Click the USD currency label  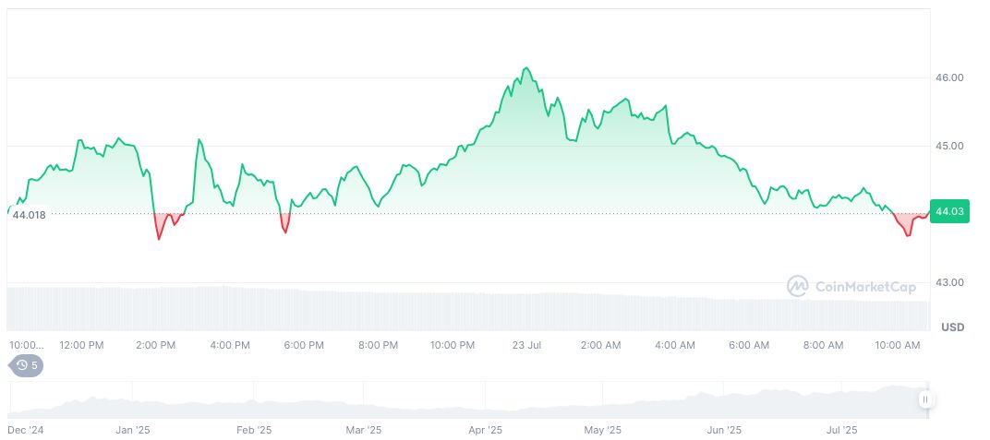pos(952,327)
